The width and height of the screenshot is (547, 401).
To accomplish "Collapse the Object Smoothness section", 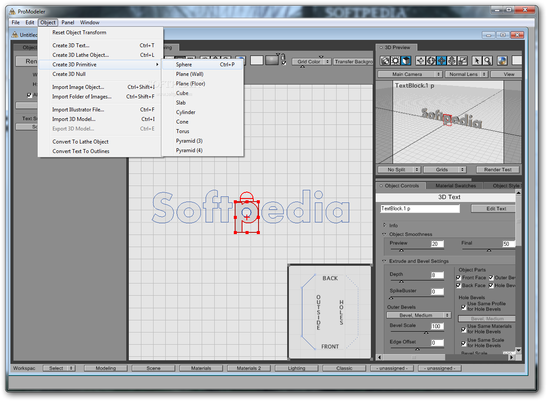I will tap(384, 235).
